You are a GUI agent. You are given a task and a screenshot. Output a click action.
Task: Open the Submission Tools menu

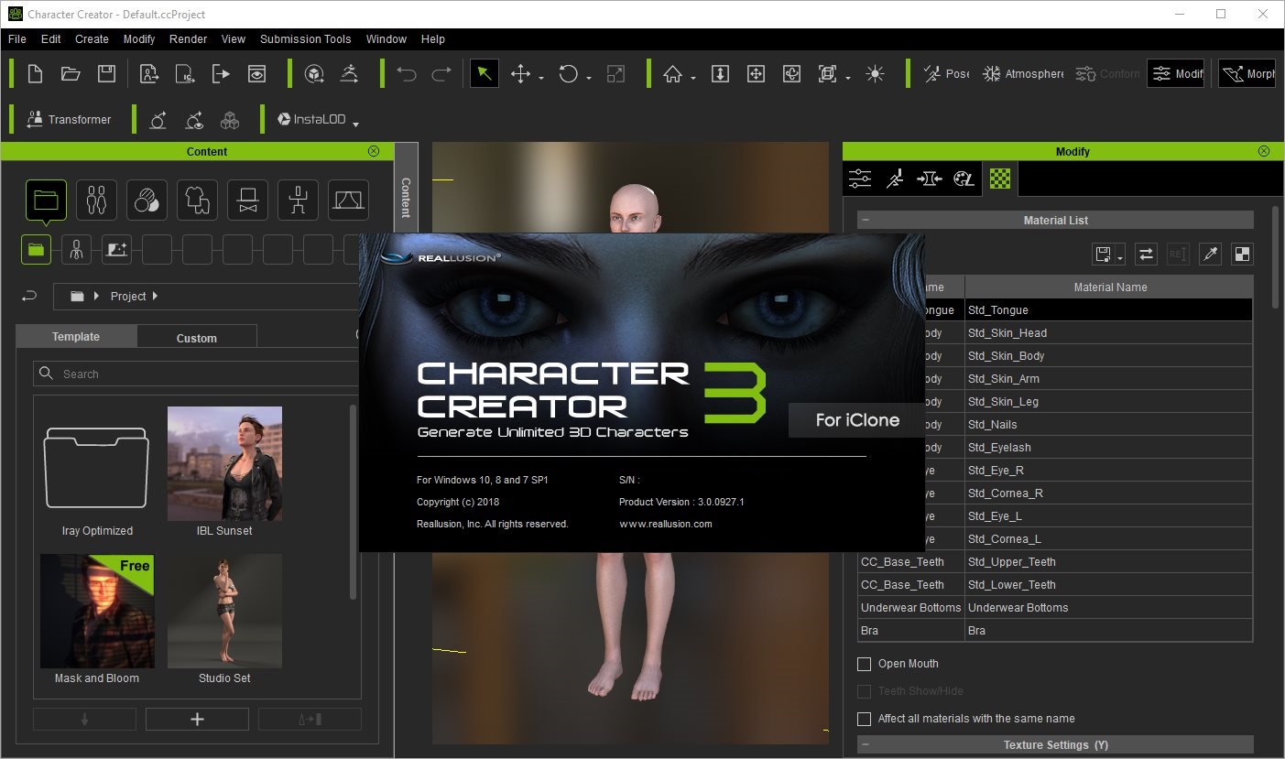pos(305,39)
